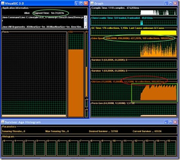Click the Eden Space usage graph

tap(134, 49)
